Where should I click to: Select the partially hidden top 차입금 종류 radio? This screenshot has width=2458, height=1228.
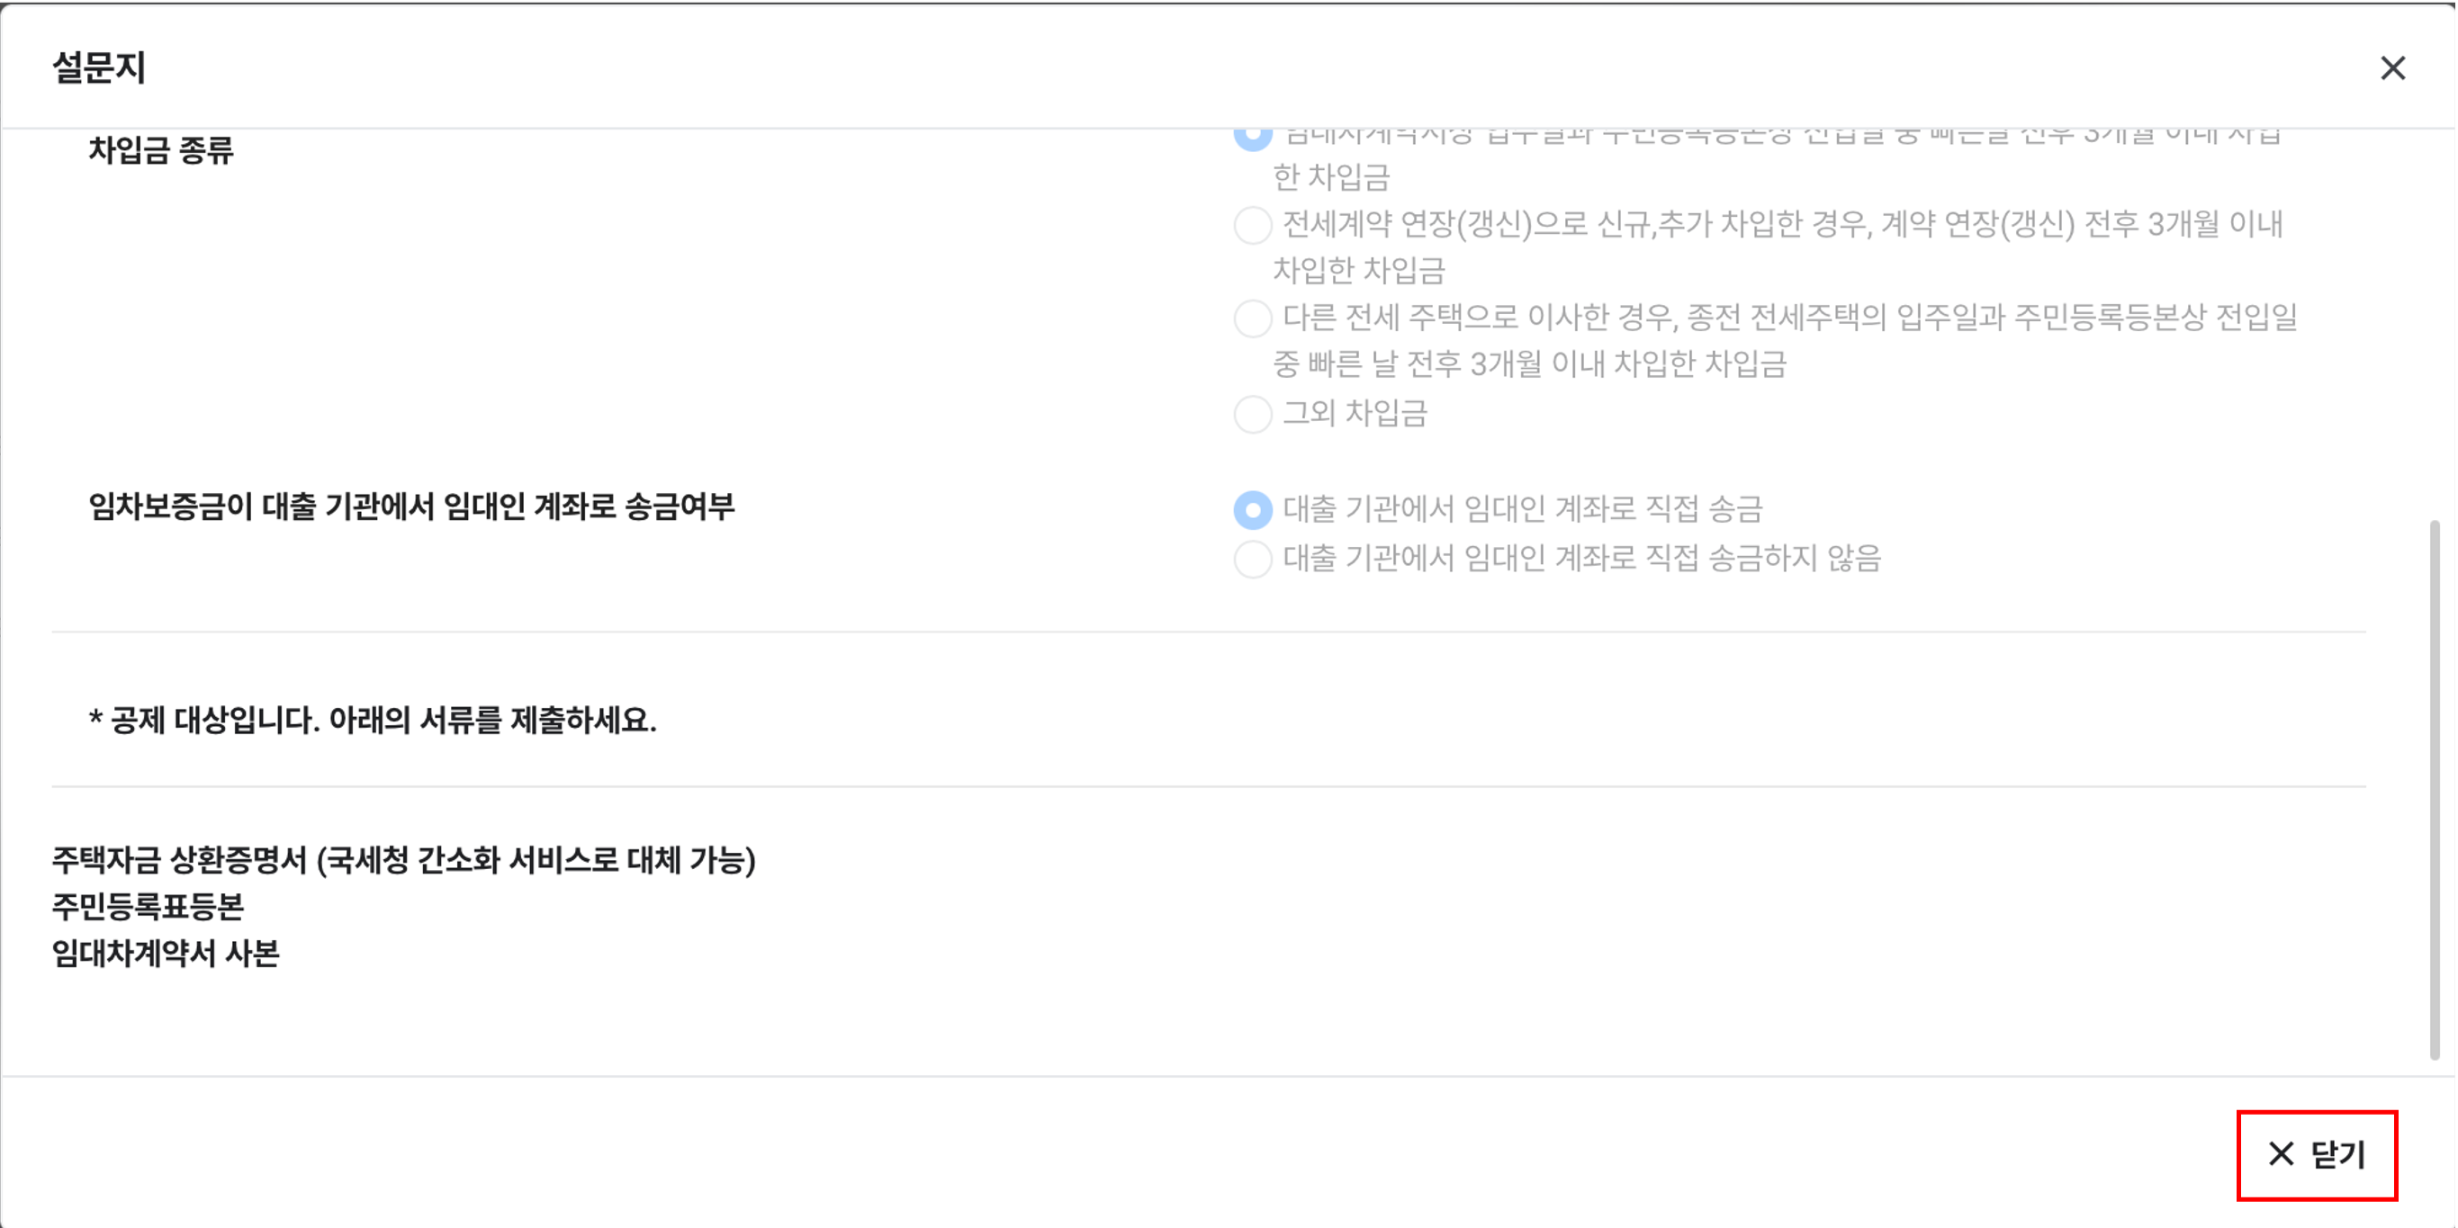pos(1253,135)
